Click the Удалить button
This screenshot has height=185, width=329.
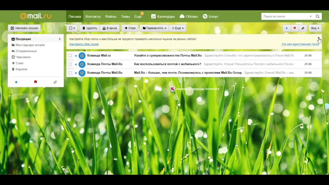click(89, 28)
